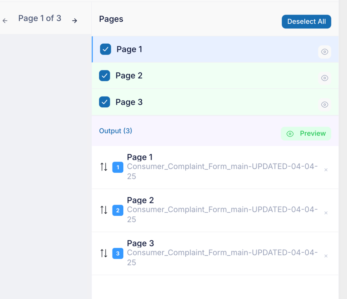Click the Pages heading
Image resolution: width=347 pixels, height=299 pixels.
click(111, 19)
